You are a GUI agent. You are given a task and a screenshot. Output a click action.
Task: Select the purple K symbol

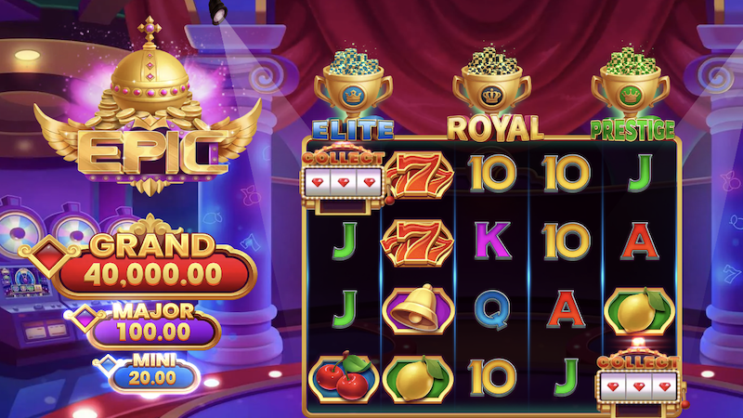492,242
